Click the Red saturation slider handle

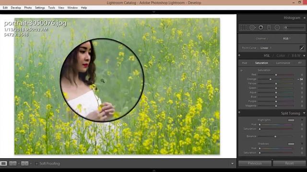(x=276, y=75)
